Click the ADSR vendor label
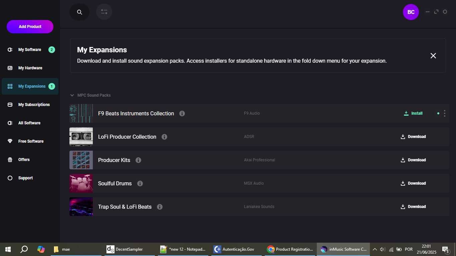456x256 pixels. [249, 137]
